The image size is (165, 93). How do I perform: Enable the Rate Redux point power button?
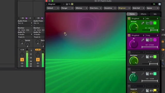coord(129,52)
